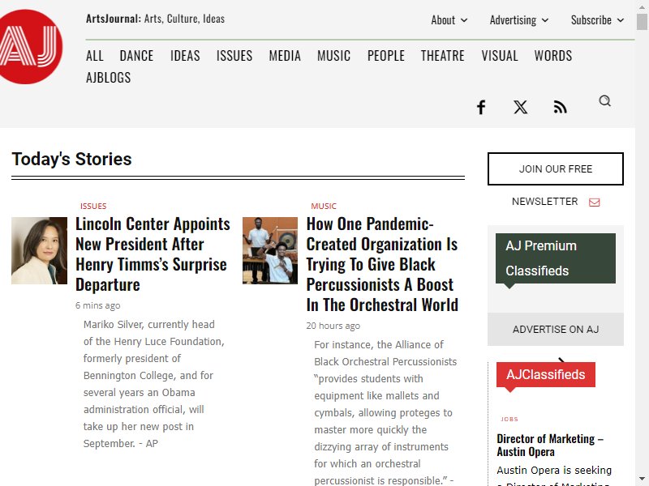
Task: Click the page's vertical scrollbar thumb
Action: [642, 21]
